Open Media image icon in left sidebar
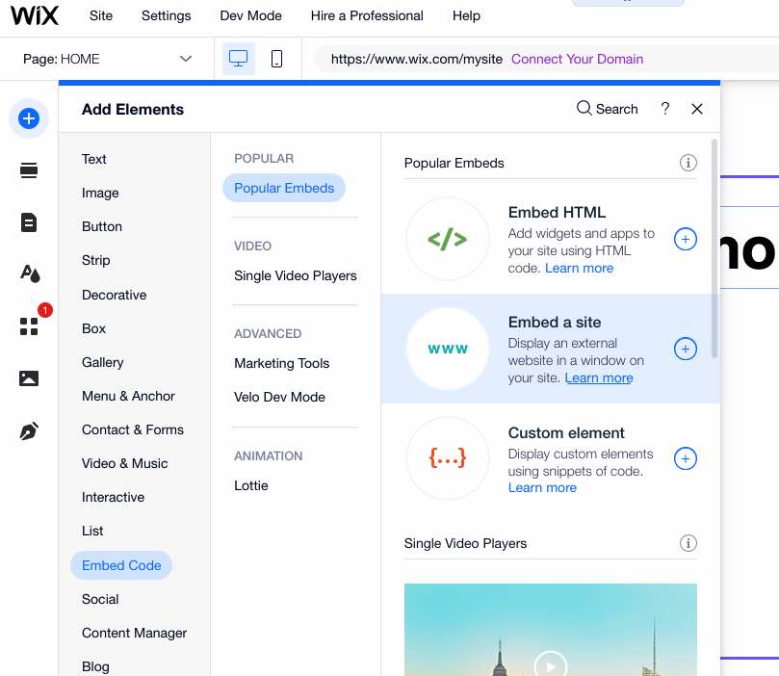 (x=29, y=378)
